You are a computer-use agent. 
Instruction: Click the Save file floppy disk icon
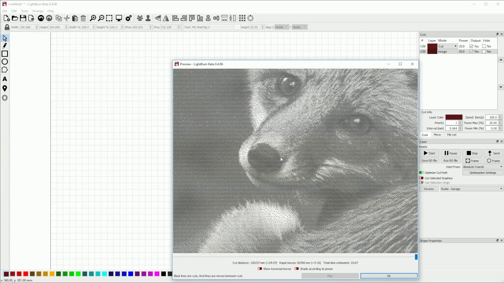tap(23, 18)
